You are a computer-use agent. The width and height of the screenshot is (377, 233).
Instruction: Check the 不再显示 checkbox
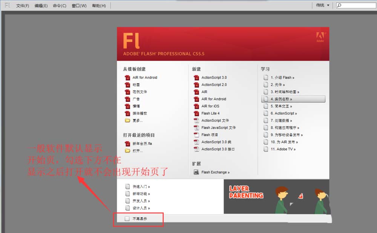(127, 219)
